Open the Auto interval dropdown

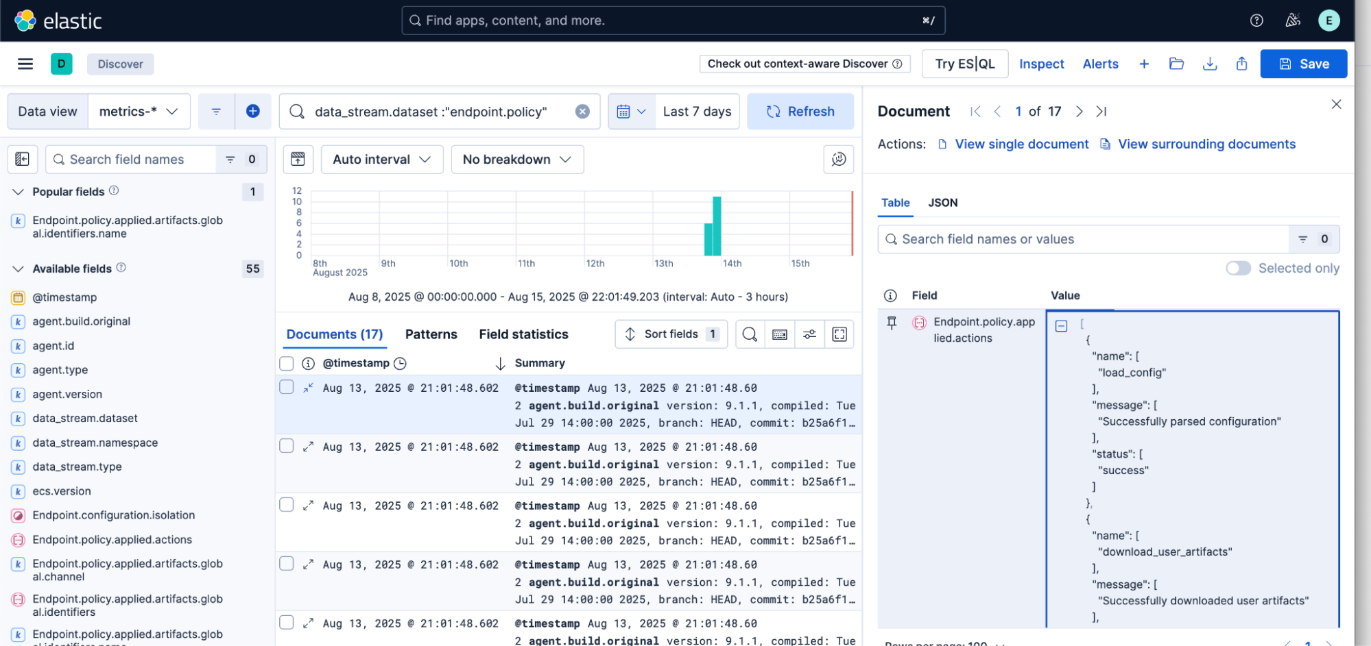[x=381, y=159]
